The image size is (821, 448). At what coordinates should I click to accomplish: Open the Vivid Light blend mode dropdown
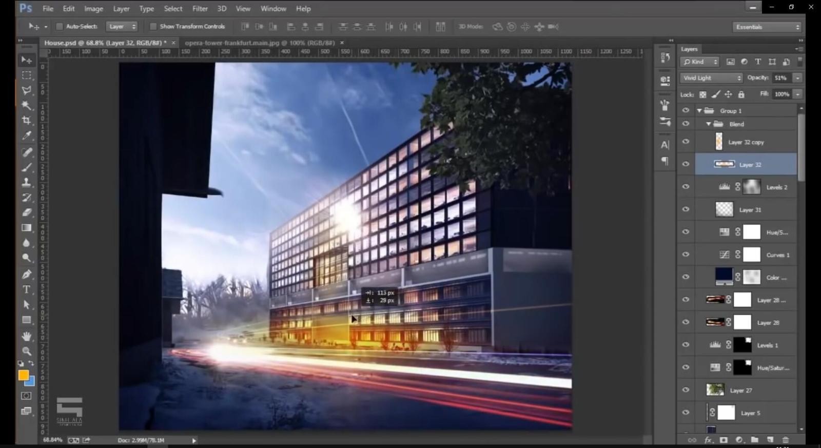pos(712,78)
